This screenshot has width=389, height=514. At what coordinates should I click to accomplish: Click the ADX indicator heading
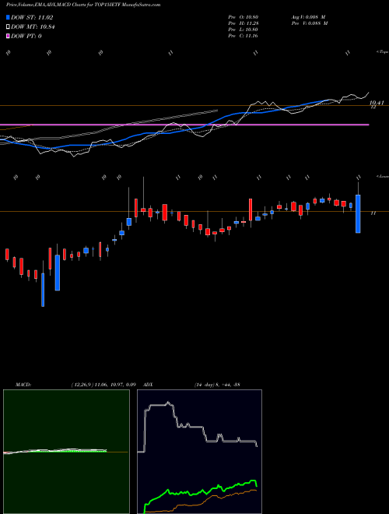click(x=148, y=385)
